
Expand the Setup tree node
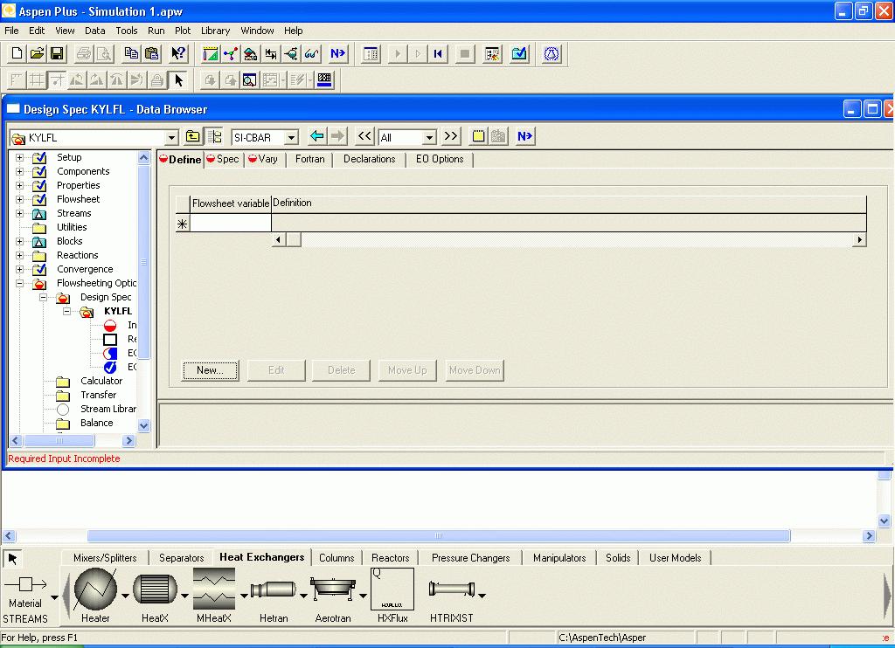19,157
